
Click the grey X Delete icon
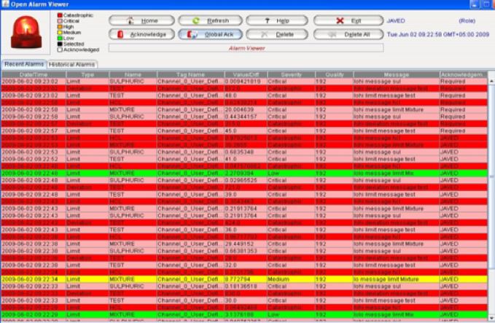(x=264, y=34)
